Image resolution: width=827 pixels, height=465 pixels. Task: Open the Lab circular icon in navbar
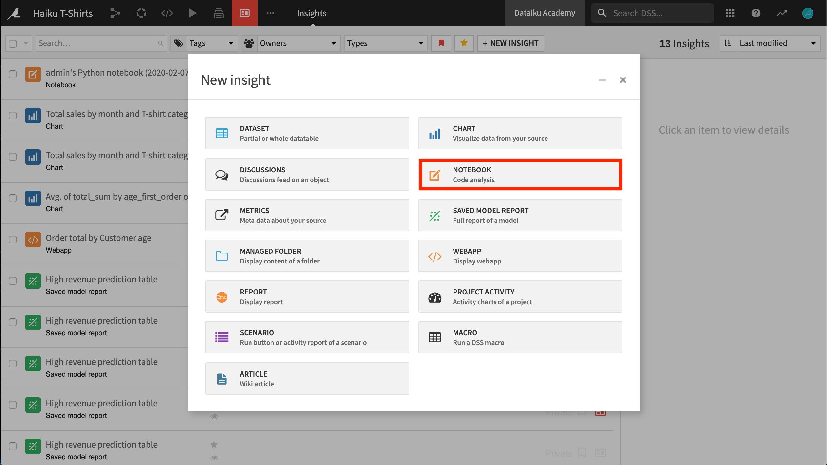(141, 13)
